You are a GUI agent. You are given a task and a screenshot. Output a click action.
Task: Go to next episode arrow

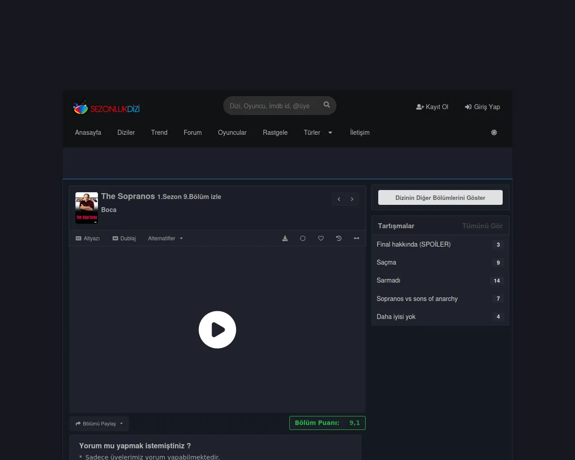(352, 199)
